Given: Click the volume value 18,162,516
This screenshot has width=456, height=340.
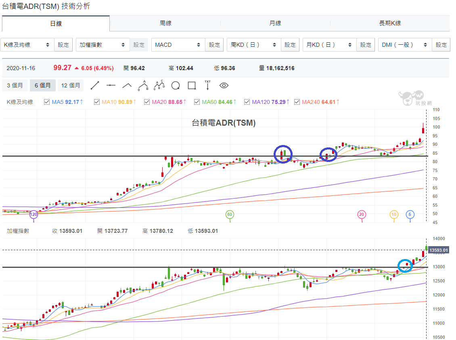Looking at the screenshot, I should point(280,68).
